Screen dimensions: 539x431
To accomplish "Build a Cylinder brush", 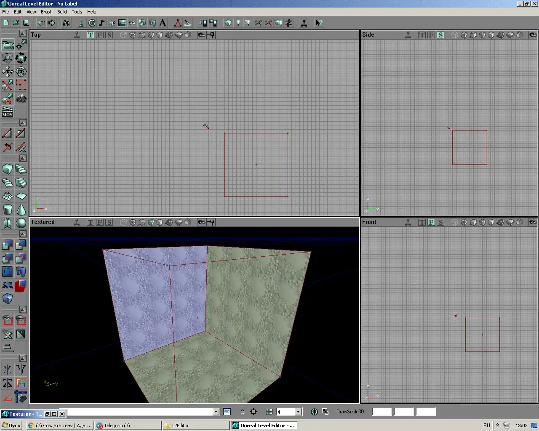I will click(8, 210).
